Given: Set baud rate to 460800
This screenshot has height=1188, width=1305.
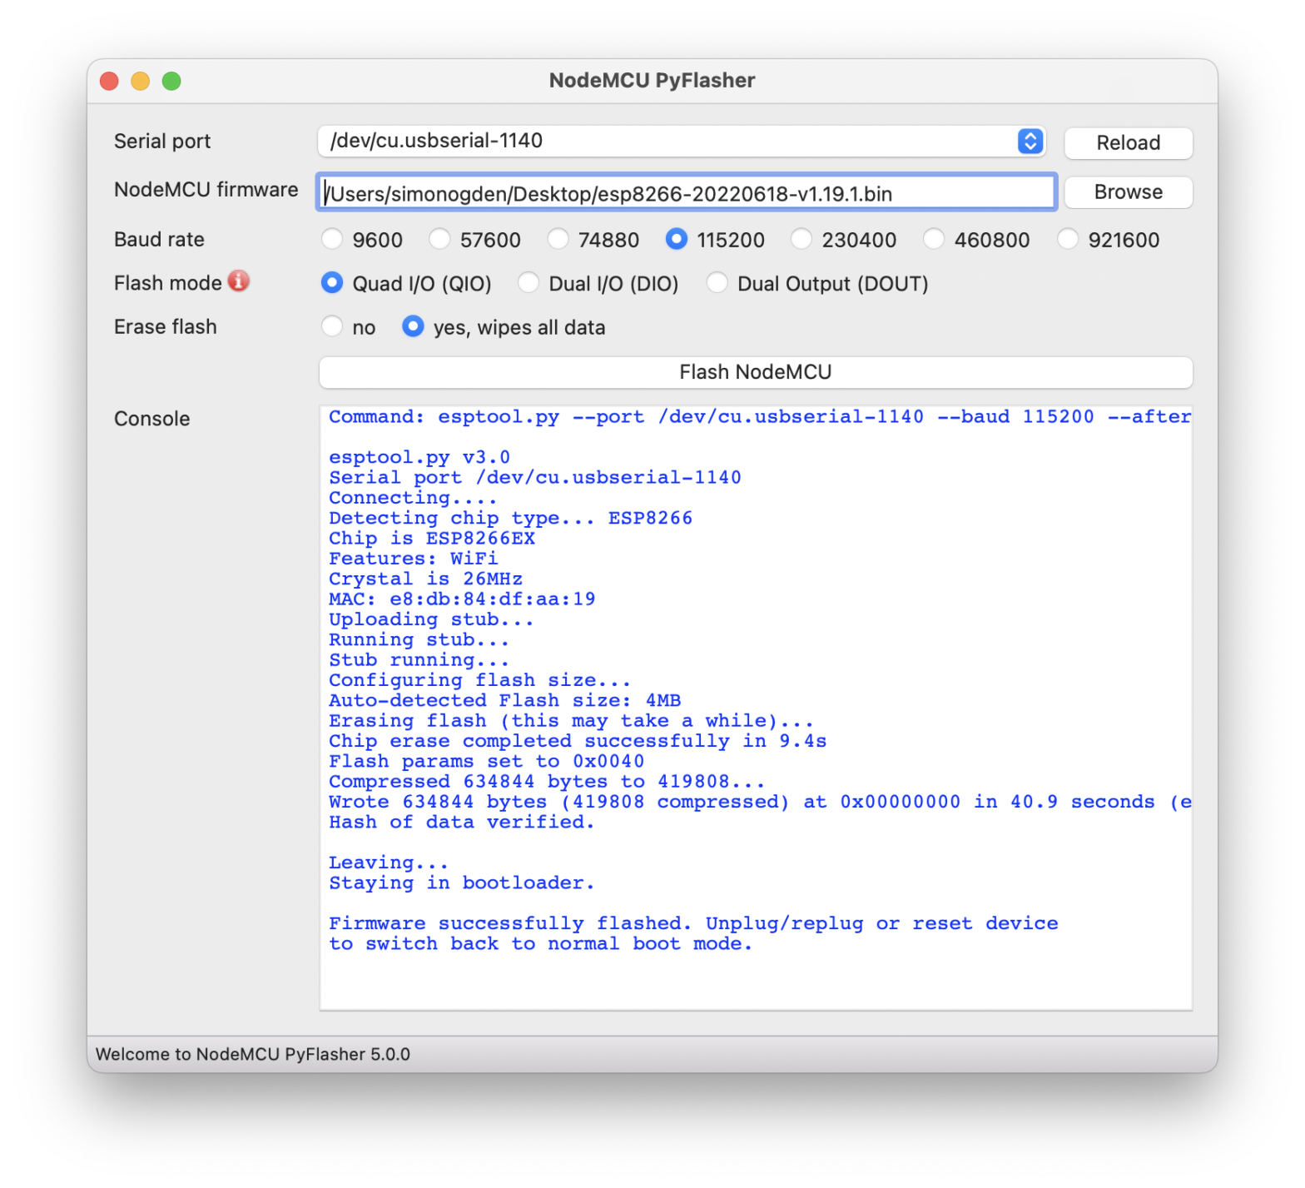Looking at the screenshot, I should [934, 240].
